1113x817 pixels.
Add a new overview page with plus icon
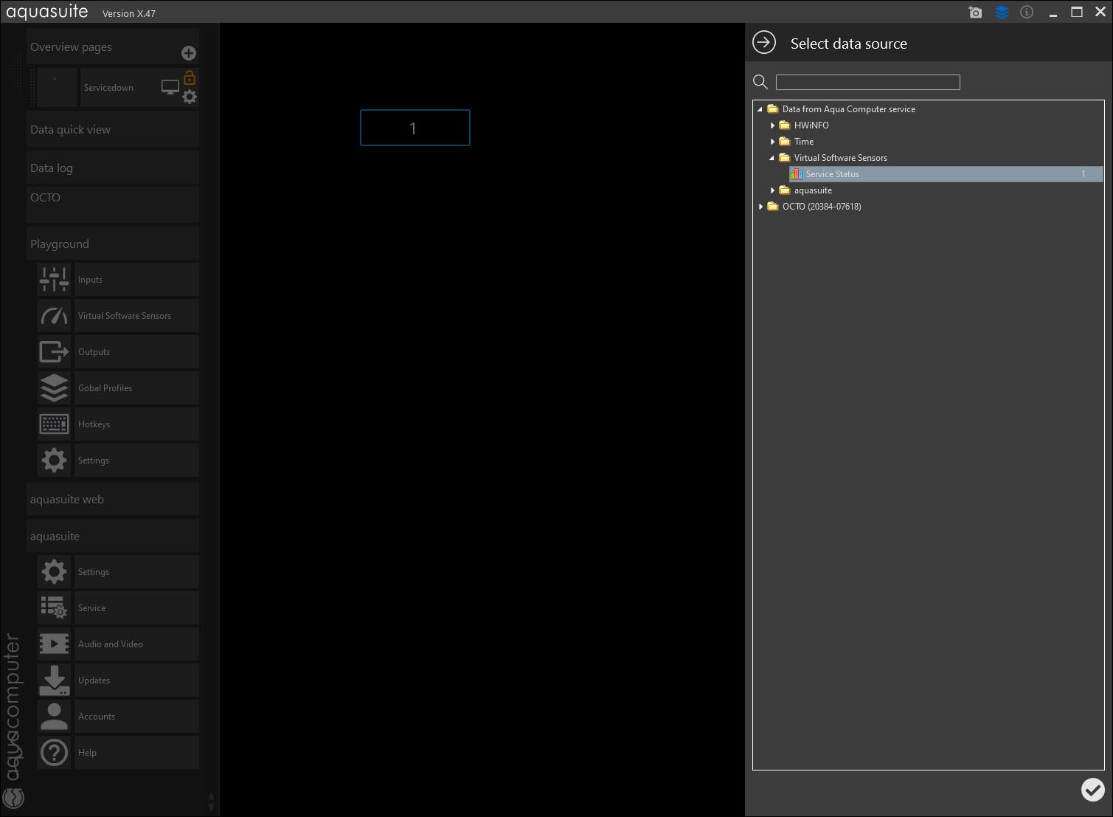pos(189,53)
